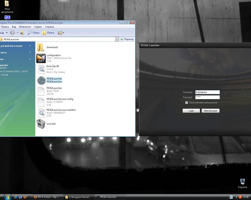Click the Windows Start orb
251x200 pixels.
pos(8,197)
